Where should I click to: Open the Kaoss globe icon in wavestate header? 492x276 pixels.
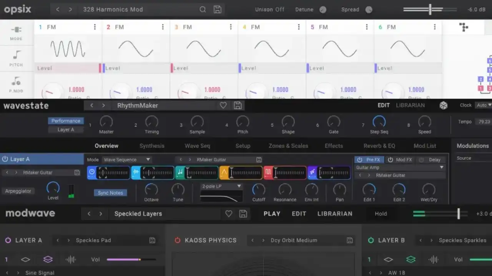[444, 105]
